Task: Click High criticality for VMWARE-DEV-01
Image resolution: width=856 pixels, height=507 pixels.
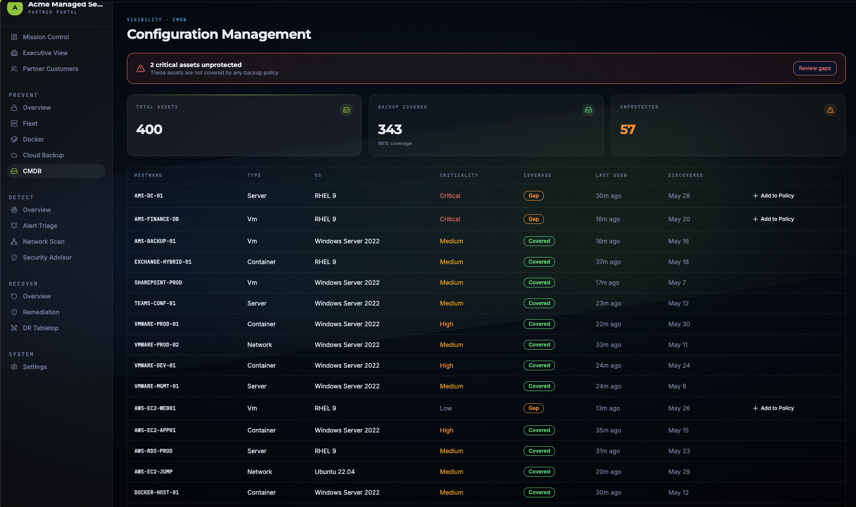Action: point(447,365)
